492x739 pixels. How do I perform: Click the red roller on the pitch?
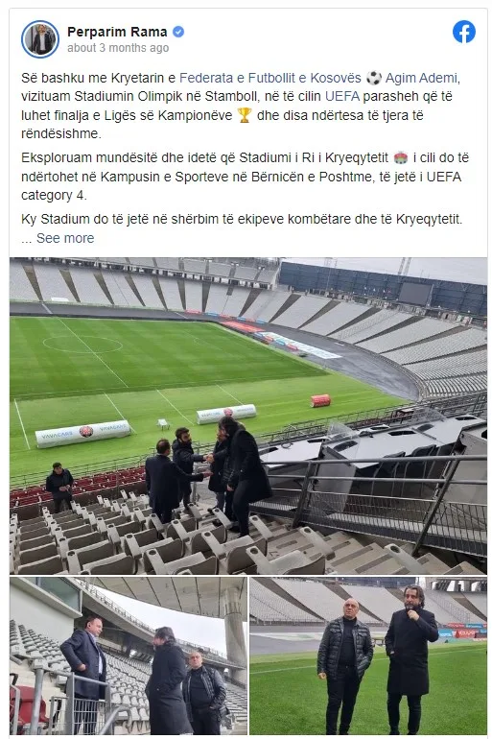(x=320, y=401)
